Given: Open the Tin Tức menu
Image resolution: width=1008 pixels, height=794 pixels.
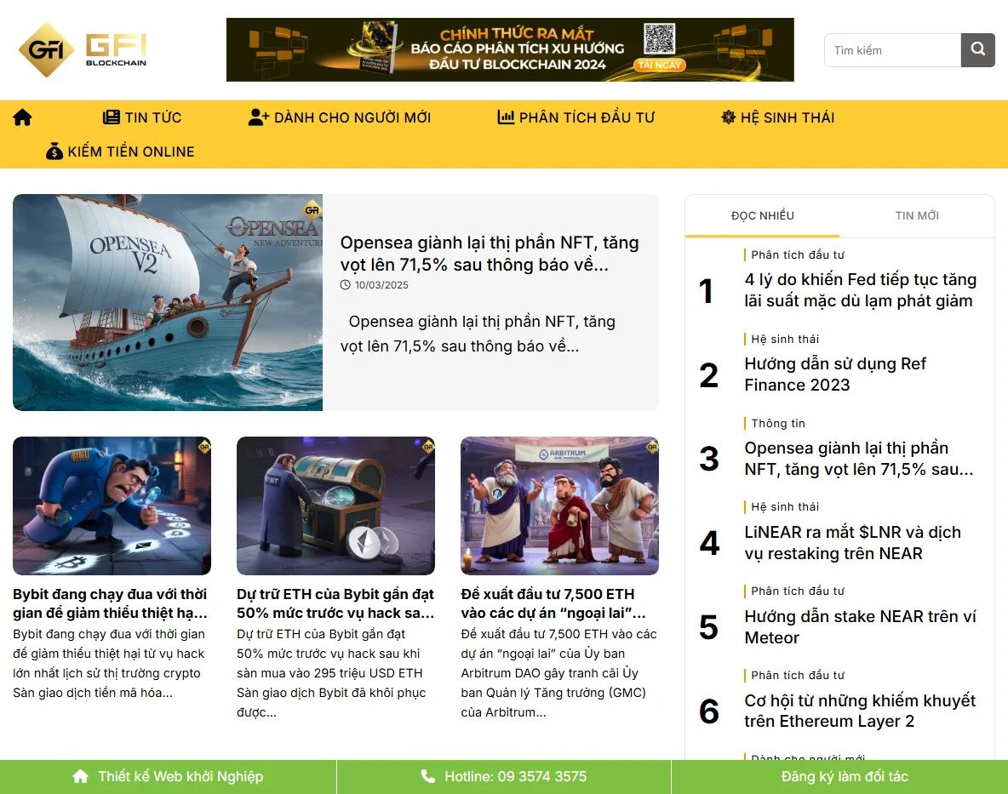Looking at the screenshot, I should pos(142,117).
